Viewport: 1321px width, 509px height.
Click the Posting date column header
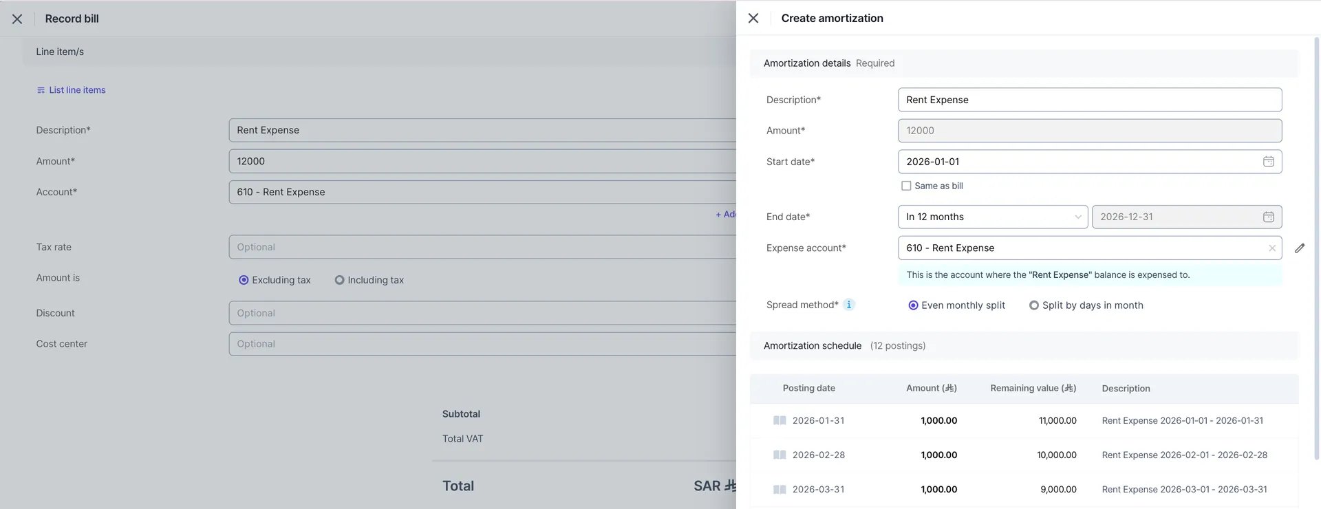click(808, 388)
